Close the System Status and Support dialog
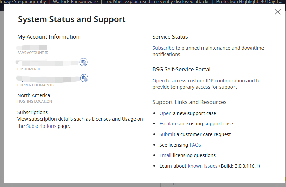 (277, 12)
